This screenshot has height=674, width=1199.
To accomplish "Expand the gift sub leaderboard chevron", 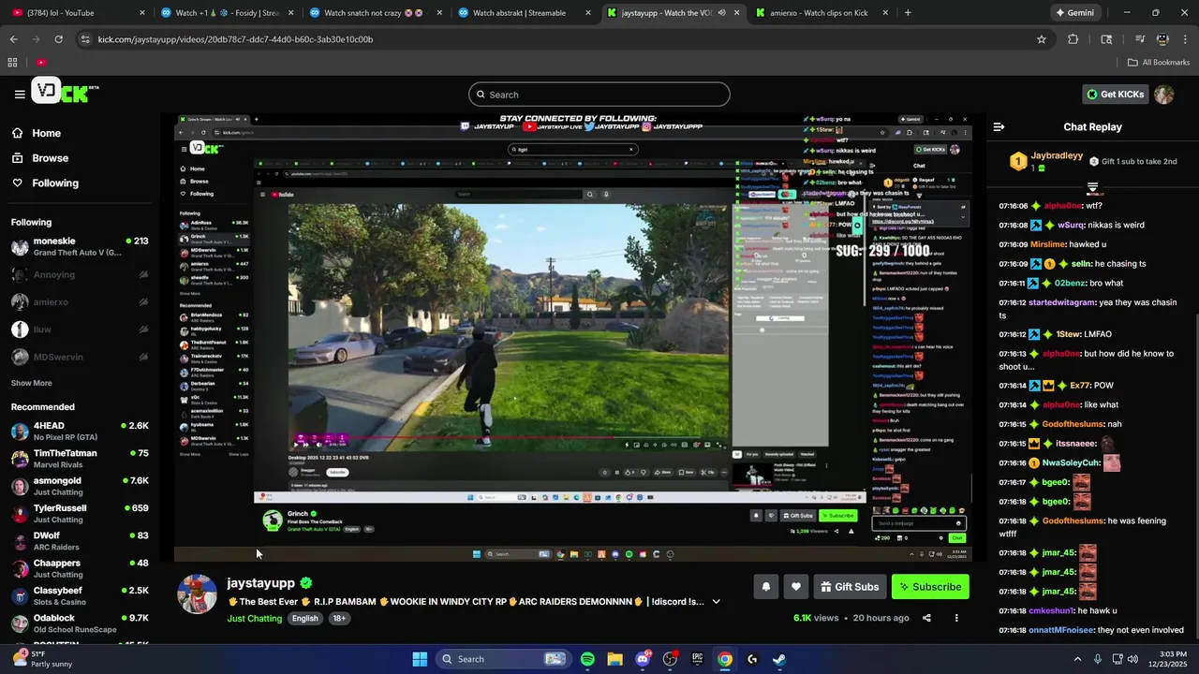I will tap(1092, 187).
